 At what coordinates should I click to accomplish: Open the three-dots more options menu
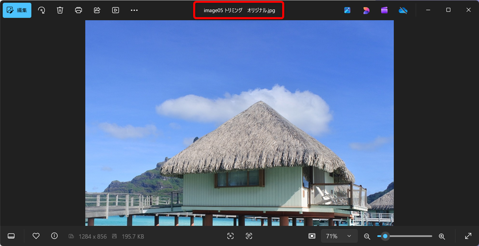coord(134,10)
